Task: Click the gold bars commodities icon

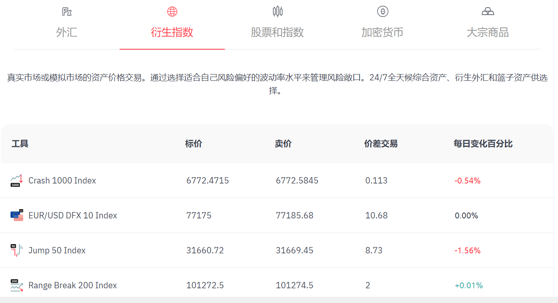Action: [488, 11]
